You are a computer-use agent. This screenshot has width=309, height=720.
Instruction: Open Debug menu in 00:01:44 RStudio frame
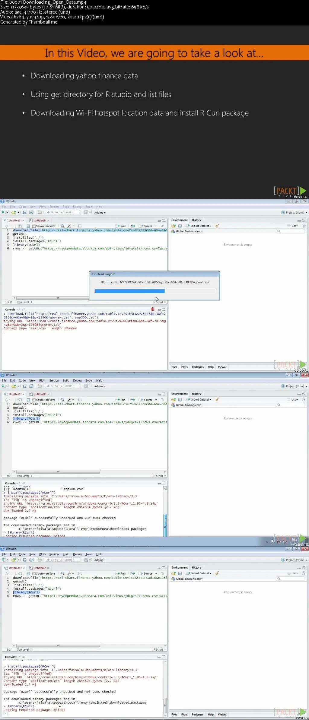click(x=77, y=554)
